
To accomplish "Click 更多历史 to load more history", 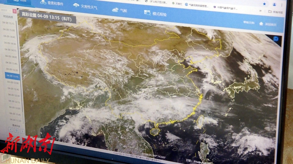I will [16, 126].
